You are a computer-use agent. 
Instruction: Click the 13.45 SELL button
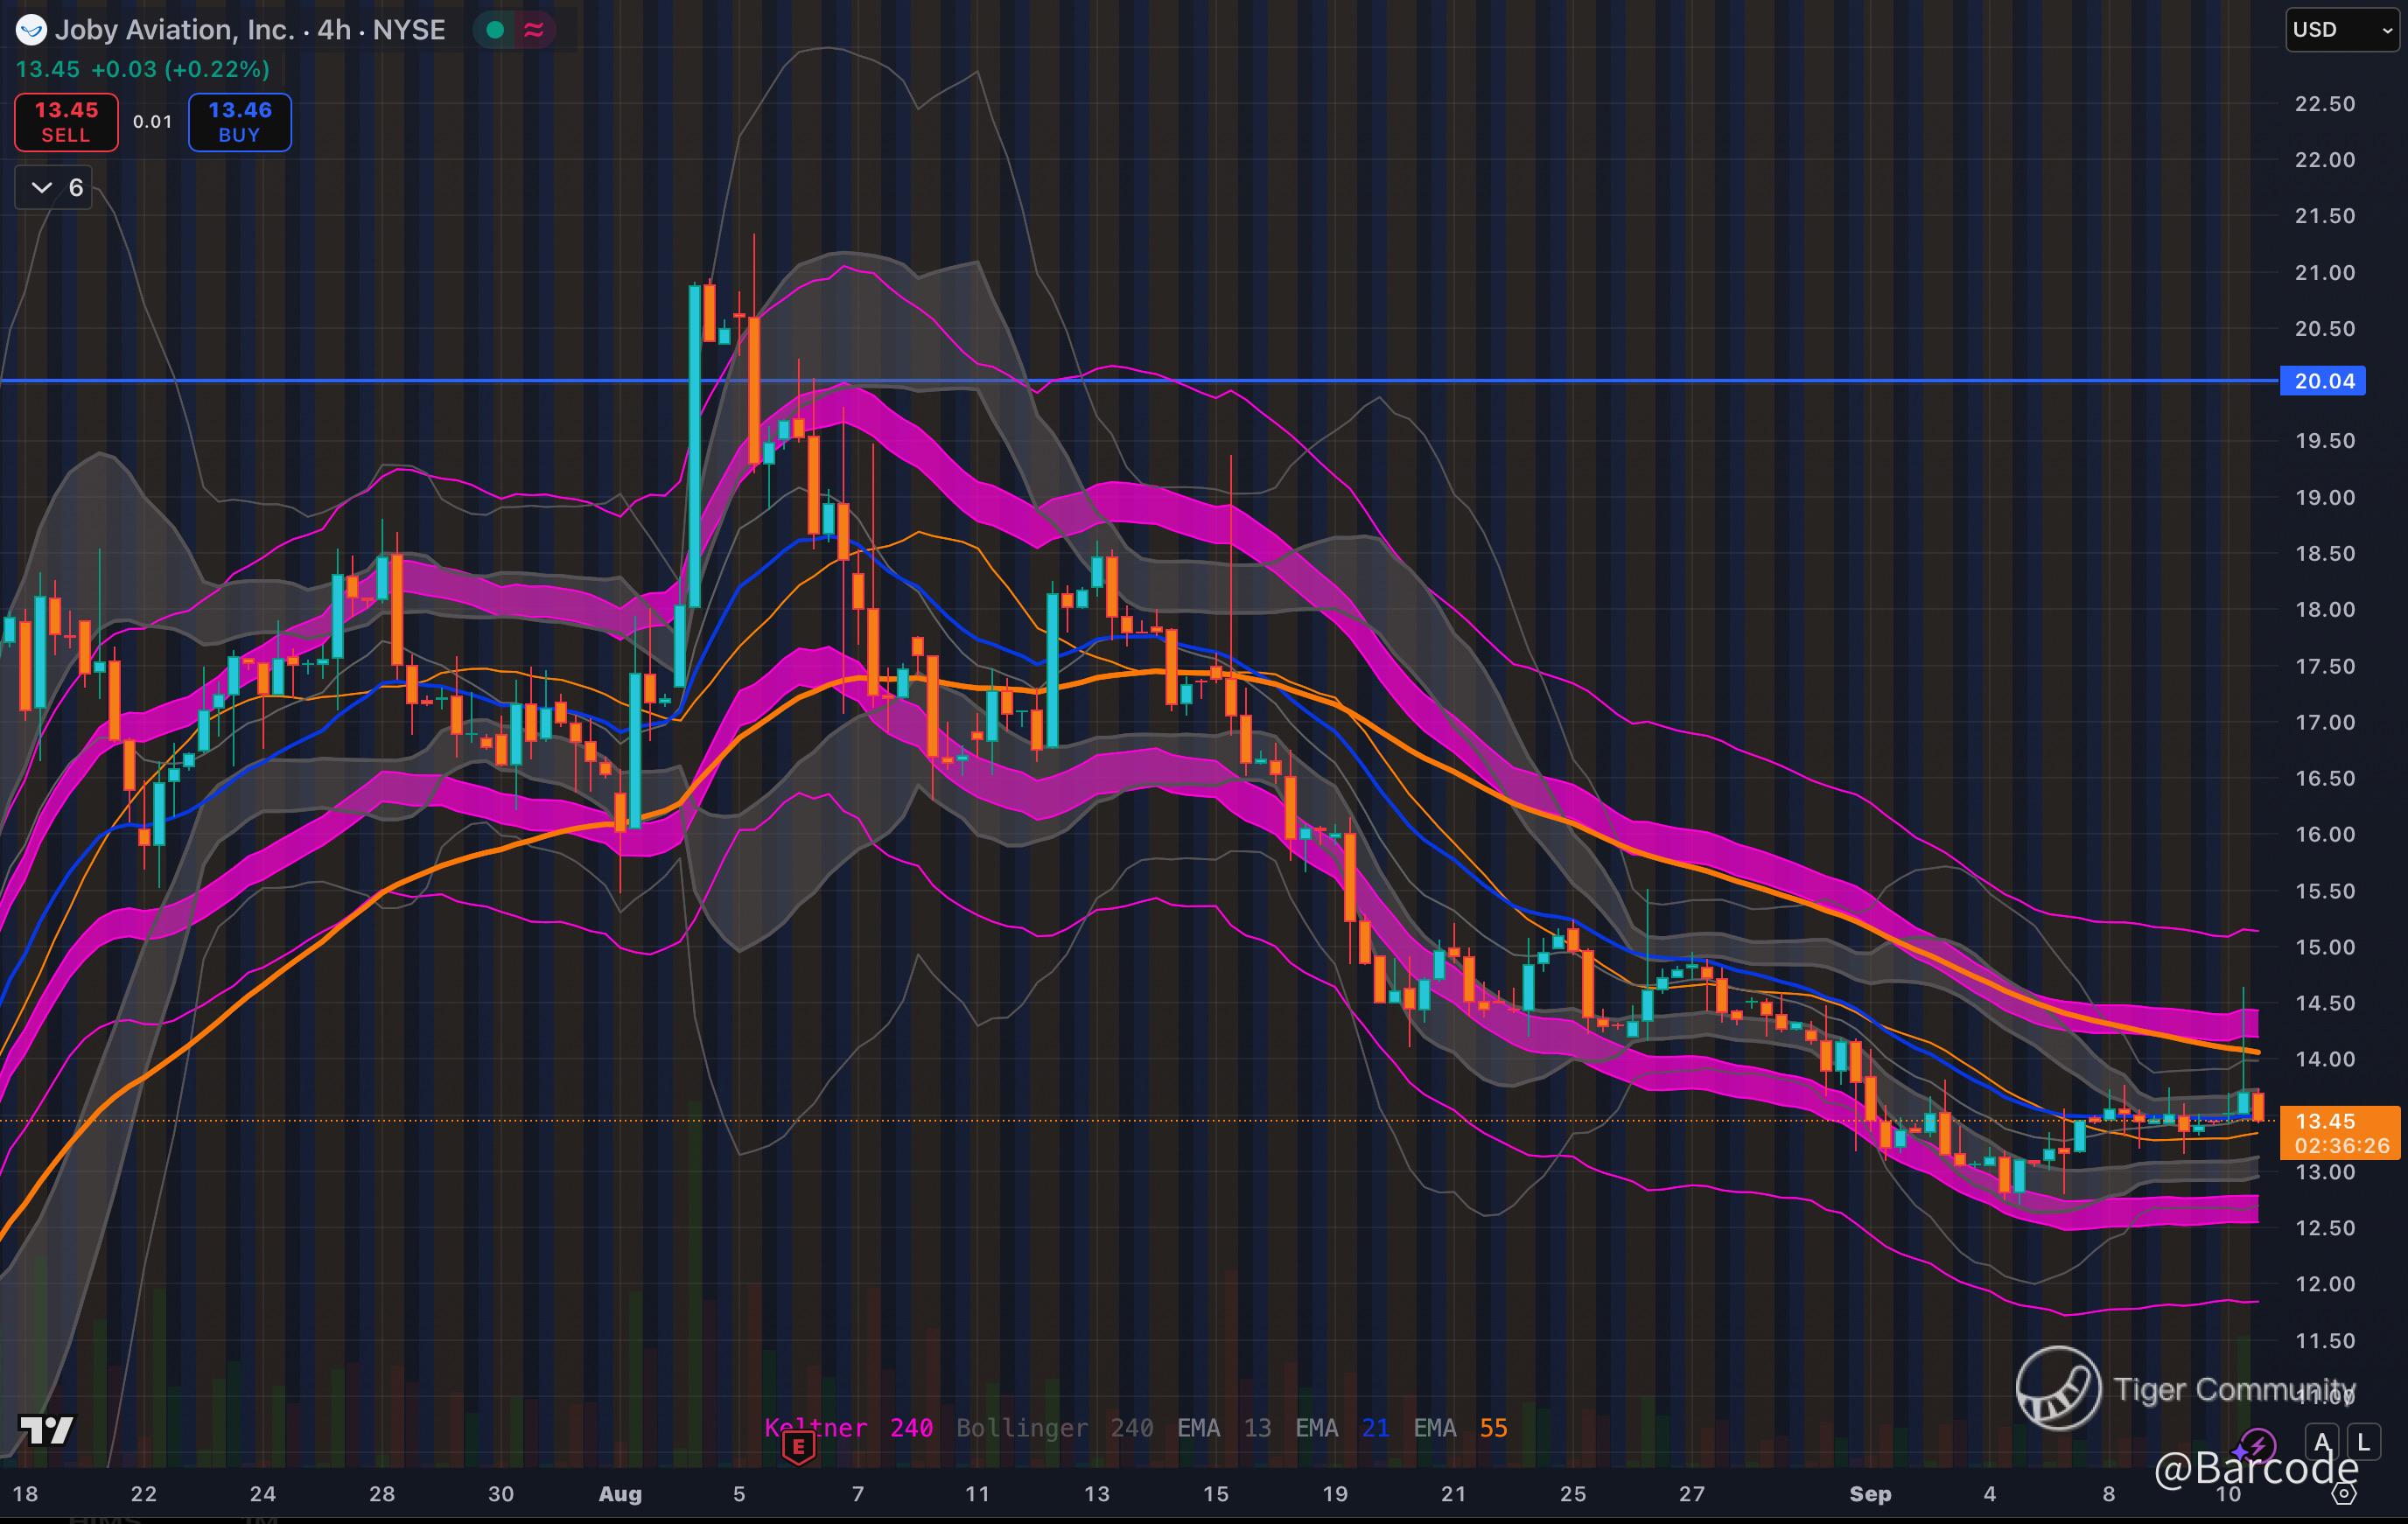click(x=66, y=122)
